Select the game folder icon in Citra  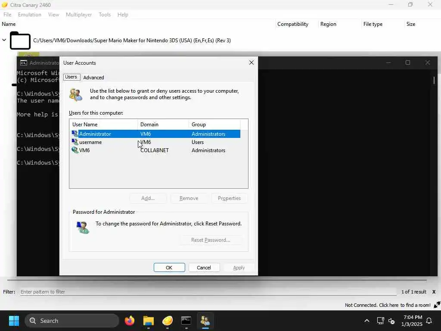point(20,41)
